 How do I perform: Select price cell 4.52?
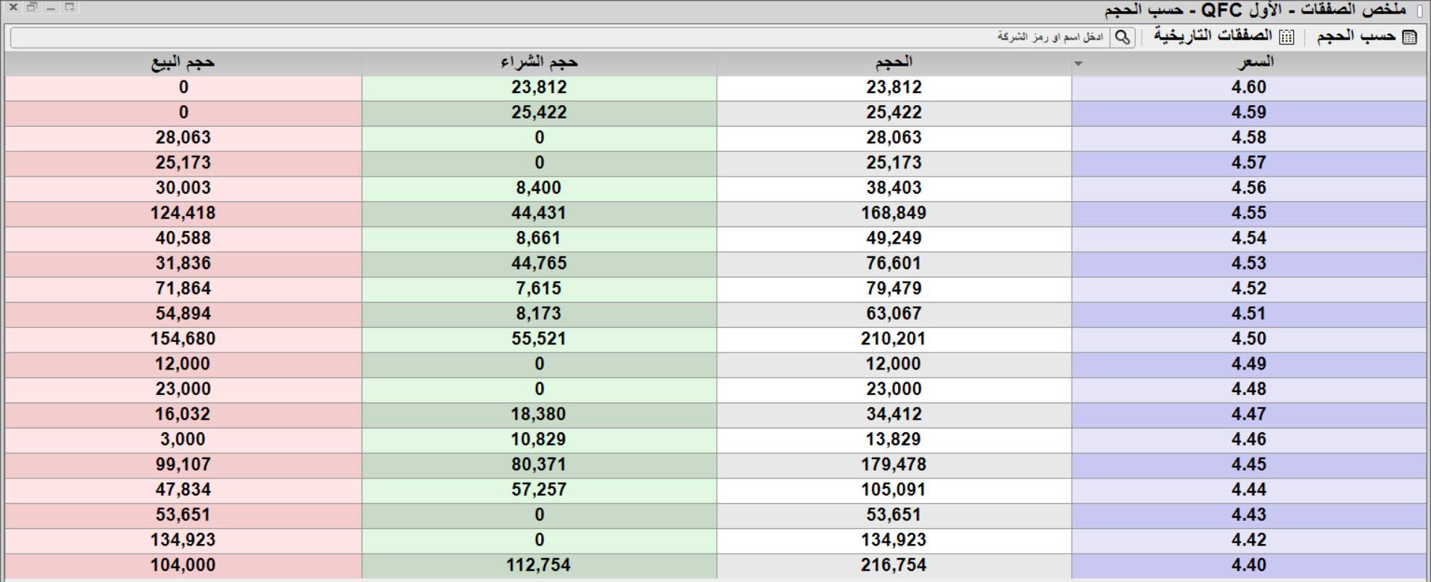[x=1249, y=289]
